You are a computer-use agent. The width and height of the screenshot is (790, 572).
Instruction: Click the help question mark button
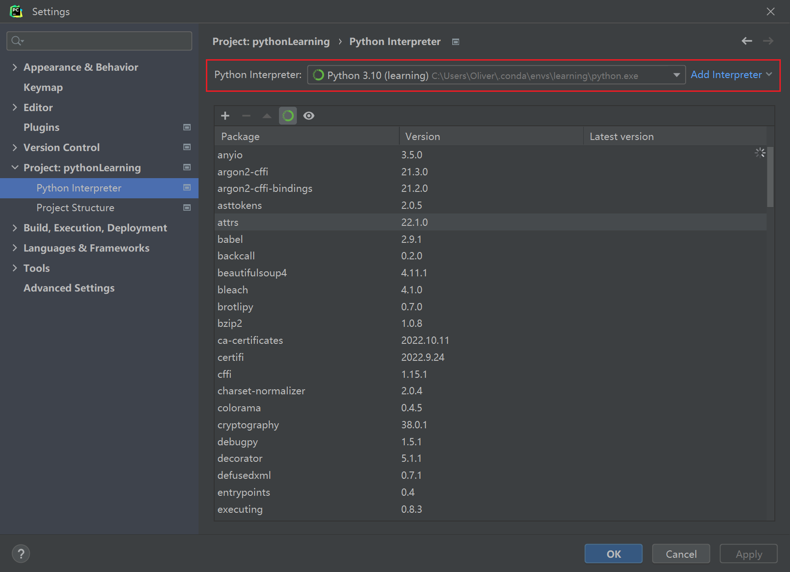(x=21, y=554)
